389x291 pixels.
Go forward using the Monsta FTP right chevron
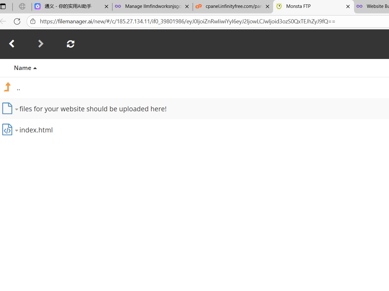41,44
